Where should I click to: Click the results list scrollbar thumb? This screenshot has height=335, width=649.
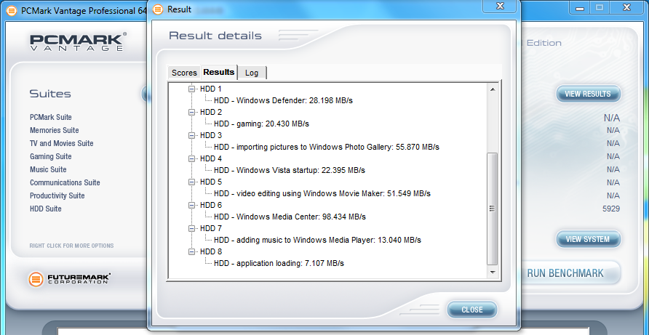pyautogui.click(x=492, y=209)
